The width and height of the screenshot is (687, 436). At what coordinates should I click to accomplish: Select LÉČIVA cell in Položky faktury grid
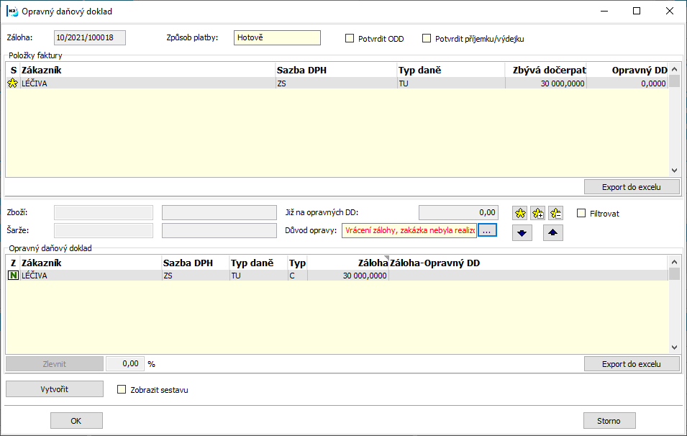point(147,83)
